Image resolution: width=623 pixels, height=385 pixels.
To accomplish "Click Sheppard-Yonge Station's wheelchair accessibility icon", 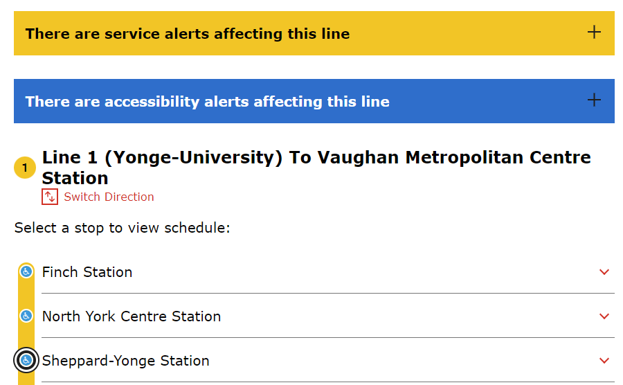I will click(26, 360).
